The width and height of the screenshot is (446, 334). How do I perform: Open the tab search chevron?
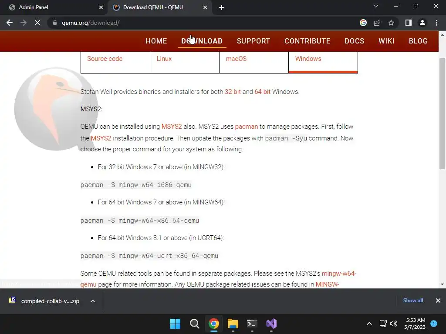tap(376, 6)
